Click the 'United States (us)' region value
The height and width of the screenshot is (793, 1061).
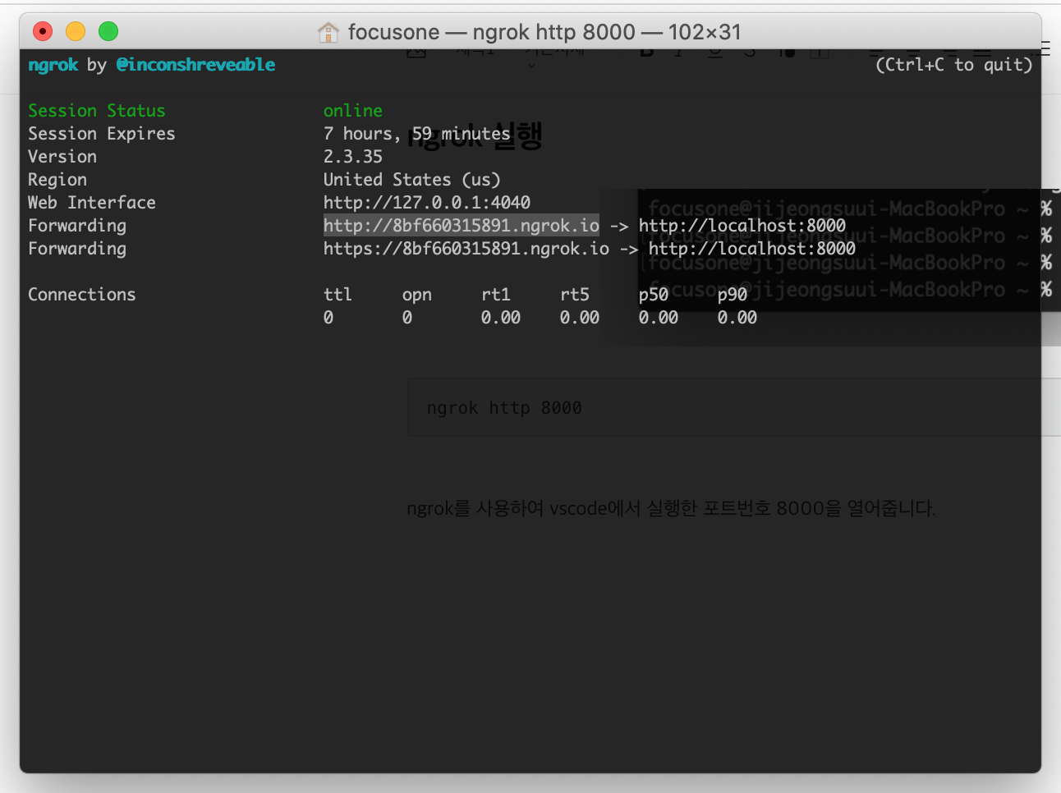(412, 180)
